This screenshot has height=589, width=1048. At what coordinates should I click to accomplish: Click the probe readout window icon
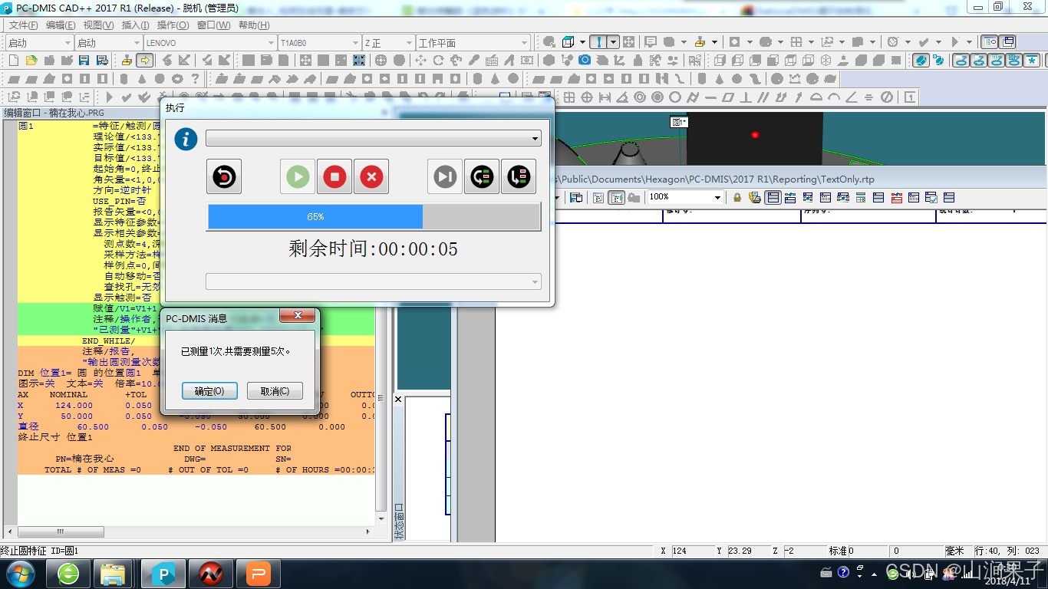coord(990,42)
